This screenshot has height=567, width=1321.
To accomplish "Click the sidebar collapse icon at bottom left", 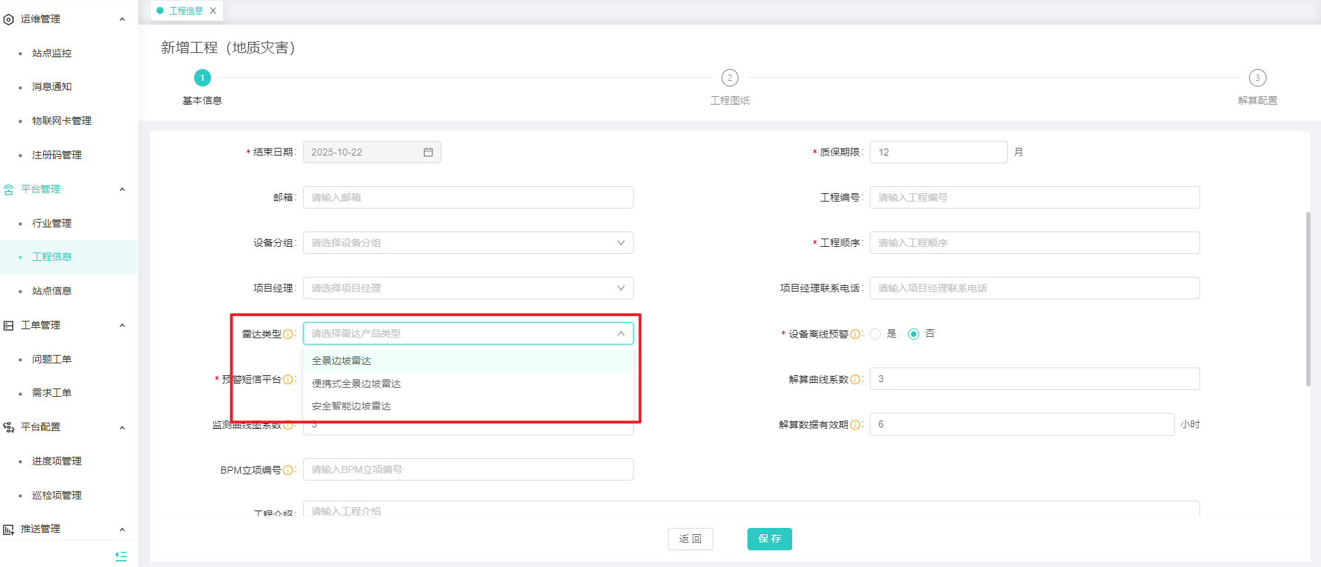I will (x=121, y=556).
